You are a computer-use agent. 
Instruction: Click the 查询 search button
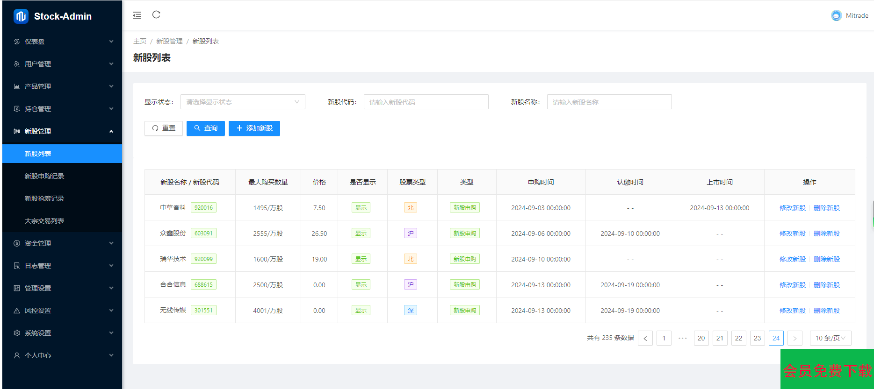point(206,128)
